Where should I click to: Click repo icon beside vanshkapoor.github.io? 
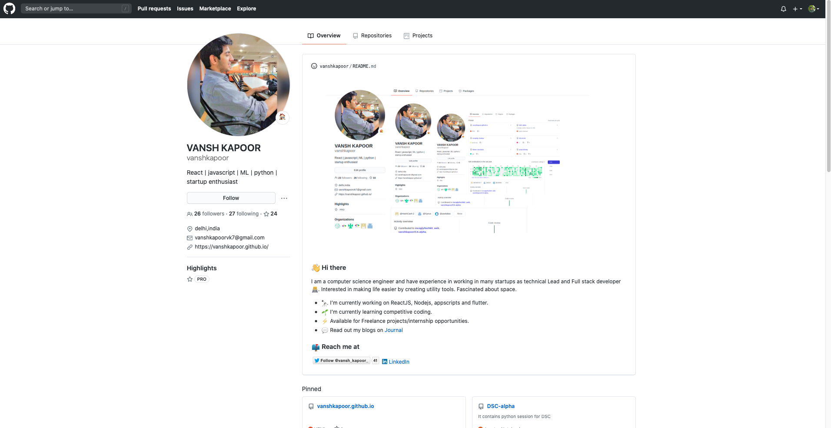coord(311,407)
